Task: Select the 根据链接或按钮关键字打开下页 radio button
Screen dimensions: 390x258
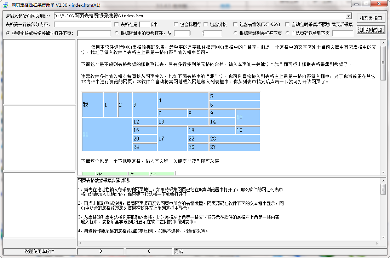Action: point(8,34)
